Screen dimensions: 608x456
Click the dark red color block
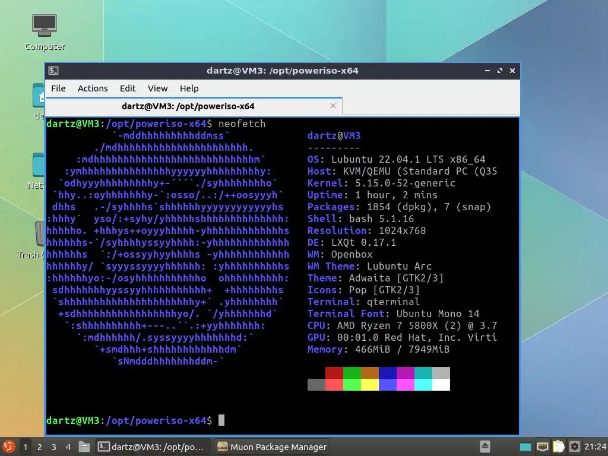tap(334, 373)
